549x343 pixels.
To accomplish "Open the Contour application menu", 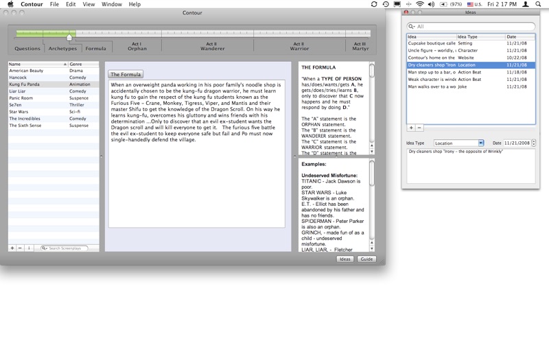I will point(32,4).
